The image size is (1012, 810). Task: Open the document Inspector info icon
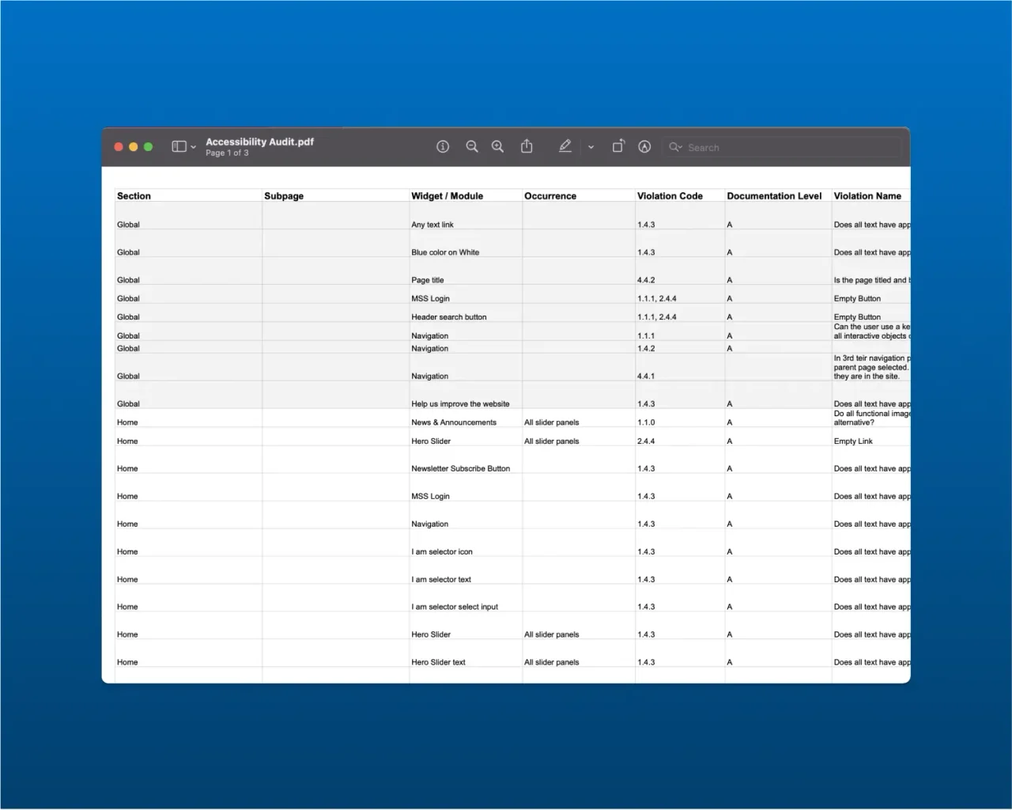point(443,146)
